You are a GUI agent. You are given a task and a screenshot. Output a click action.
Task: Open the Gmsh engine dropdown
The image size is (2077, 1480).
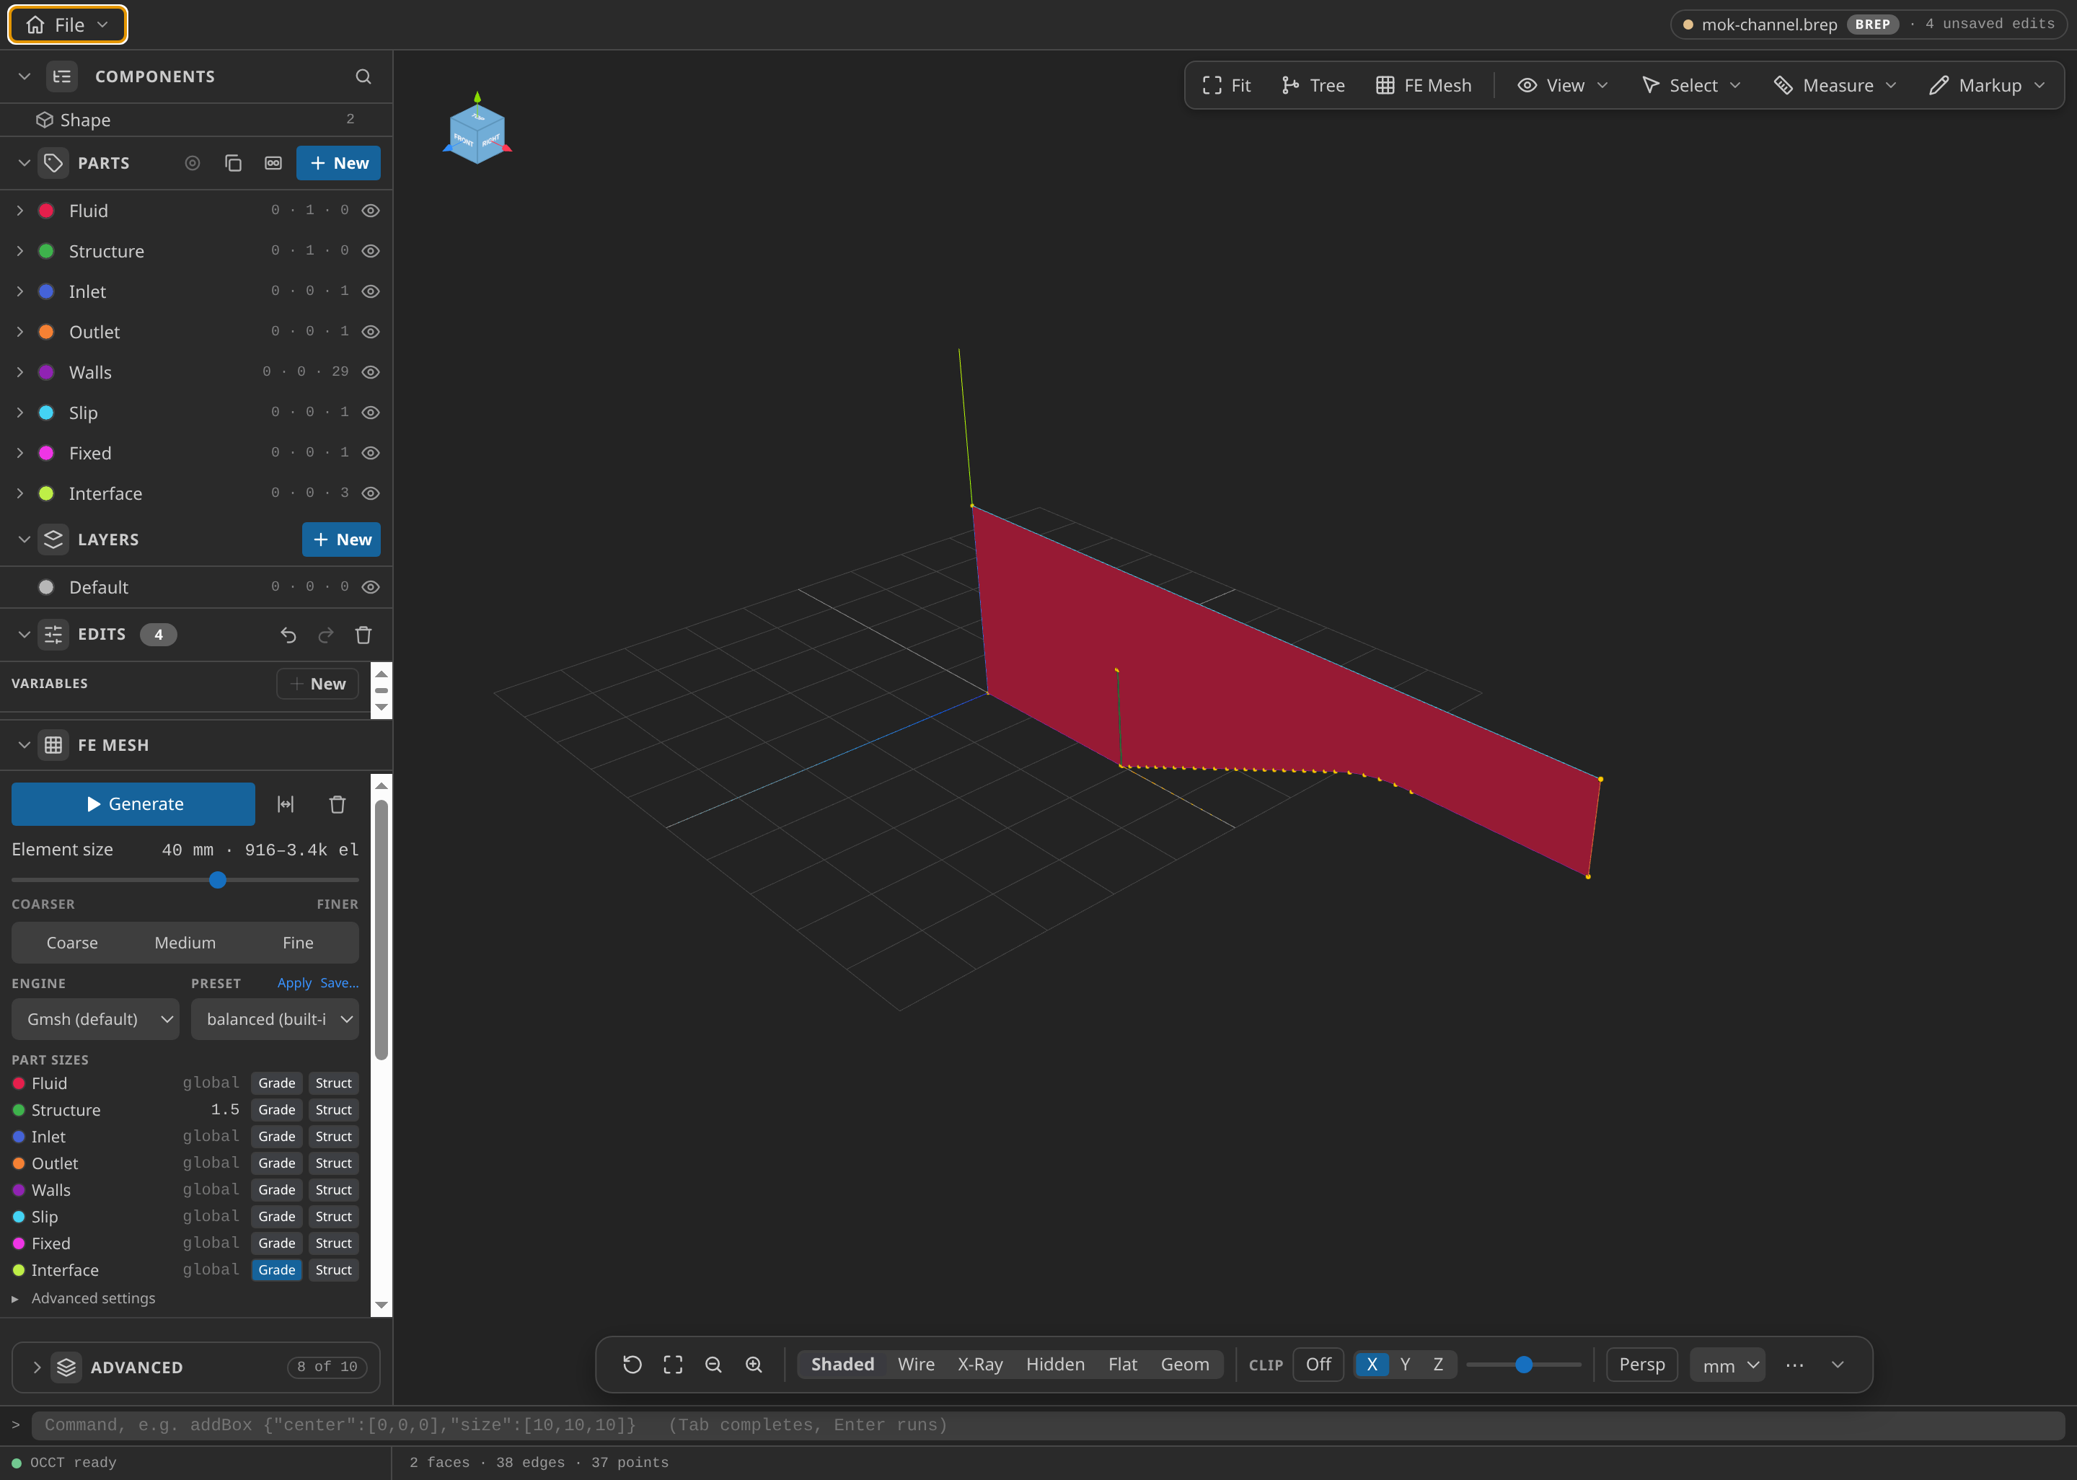pyautogui.click(x=96, y=1019)
